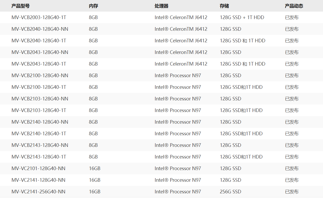Open product MV-VC2141-256G40-NN
This screenshot has width=323, height=198.
point(38,192)
